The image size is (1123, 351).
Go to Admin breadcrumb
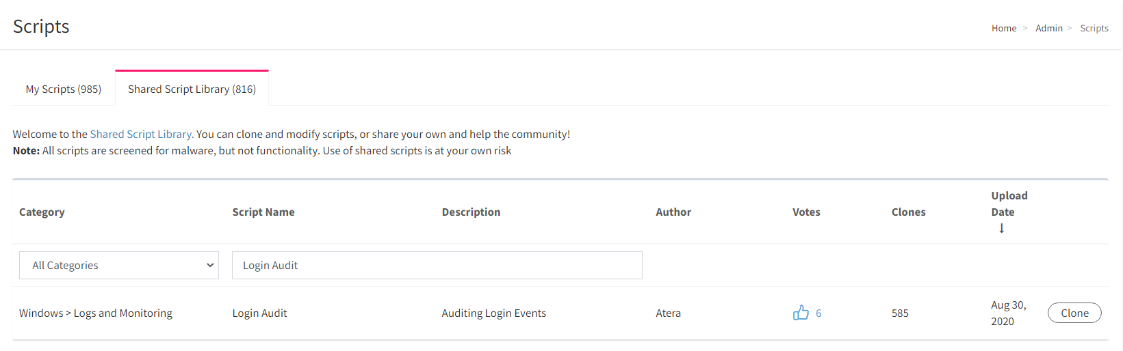click(x=1049, y=28)
